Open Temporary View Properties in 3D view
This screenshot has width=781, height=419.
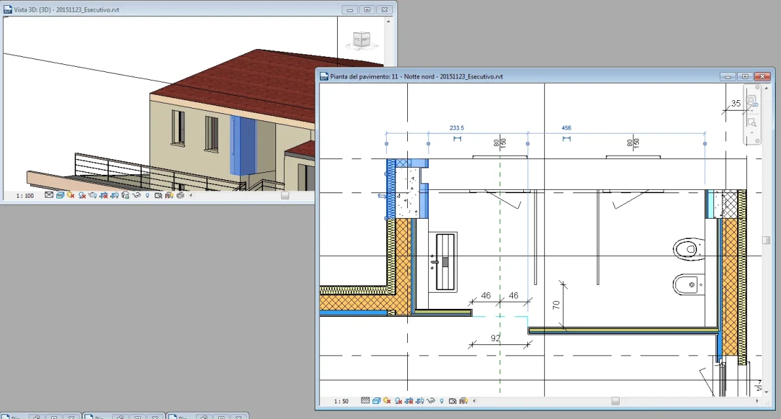pyautogui.click(x=158, y=195)
